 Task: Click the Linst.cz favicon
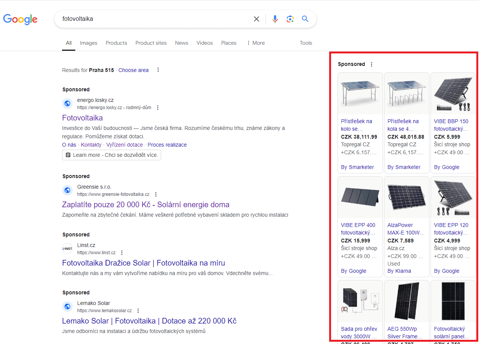[67, 249]
